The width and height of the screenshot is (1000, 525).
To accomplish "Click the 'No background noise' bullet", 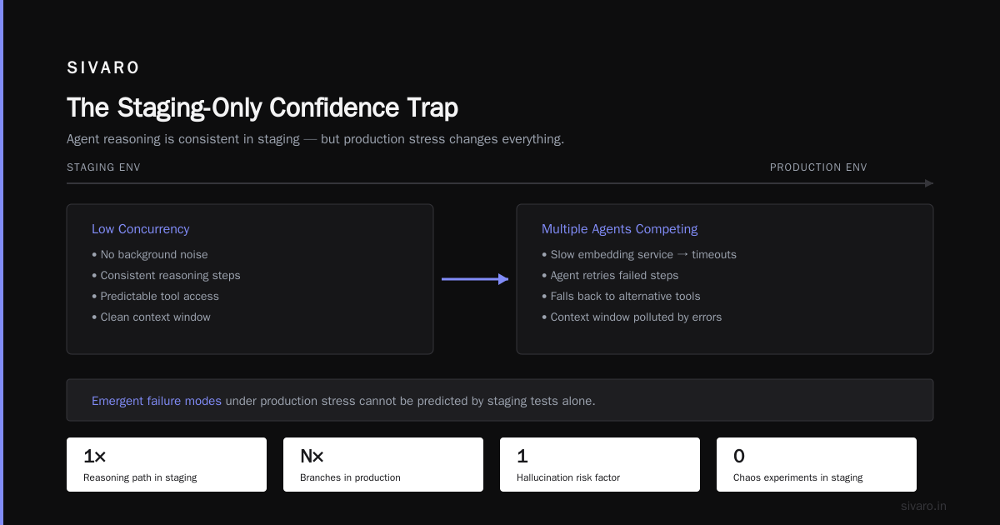I will click(x=150, y=254).
